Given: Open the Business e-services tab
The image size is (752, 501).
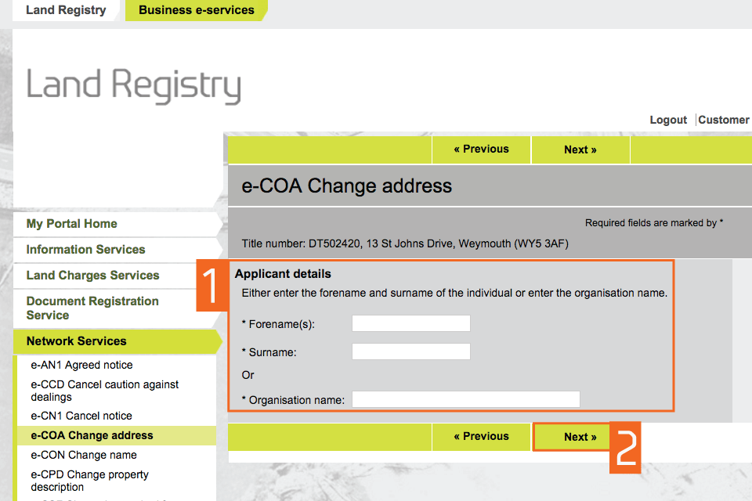Looking at the screenshot, I should [x=196, y=10].
